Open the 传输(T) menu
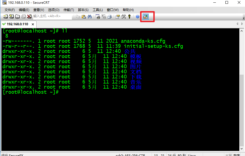The image size is (245, 156). 69,10
